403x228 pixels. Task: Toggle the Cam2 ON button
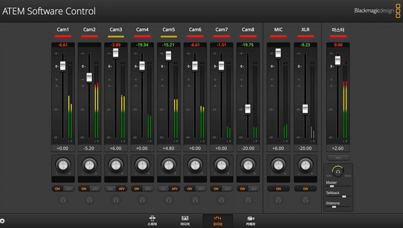click(x=84, y=189)
